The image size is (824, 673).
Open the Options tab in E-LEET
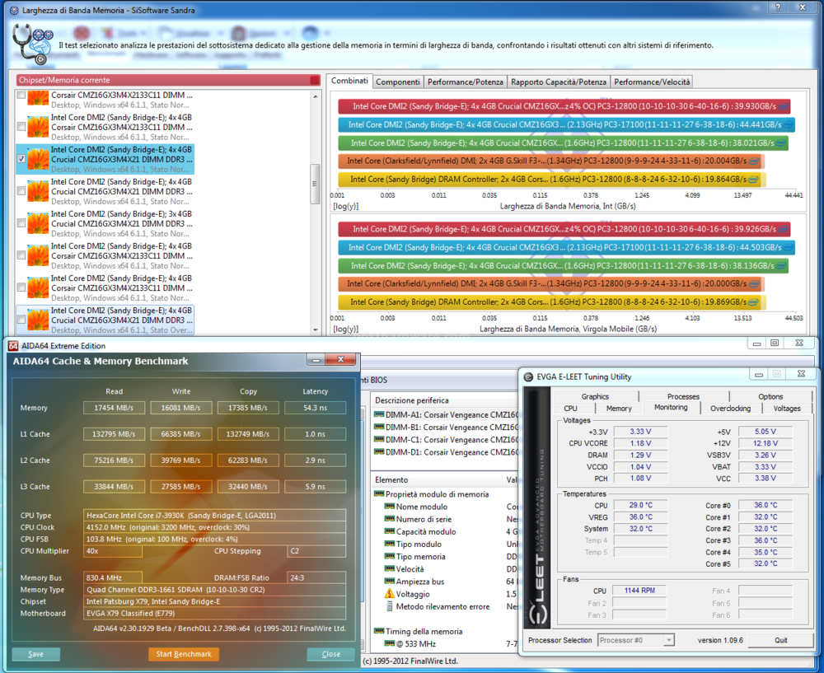pyautogui.click(x=770, y=397)
